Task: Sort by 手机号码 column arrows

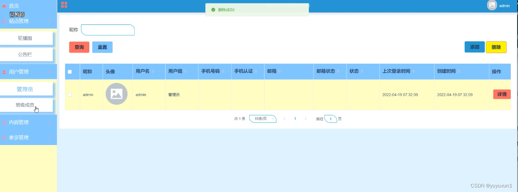Action: pos(223,71)
